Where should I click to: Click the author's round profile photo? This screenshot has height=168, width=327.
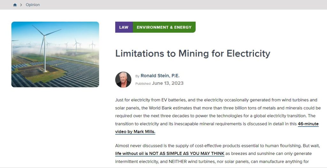[123, 80]
